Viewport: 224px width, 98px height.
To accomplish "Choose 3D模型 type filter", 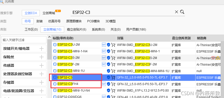I will 111,21.
